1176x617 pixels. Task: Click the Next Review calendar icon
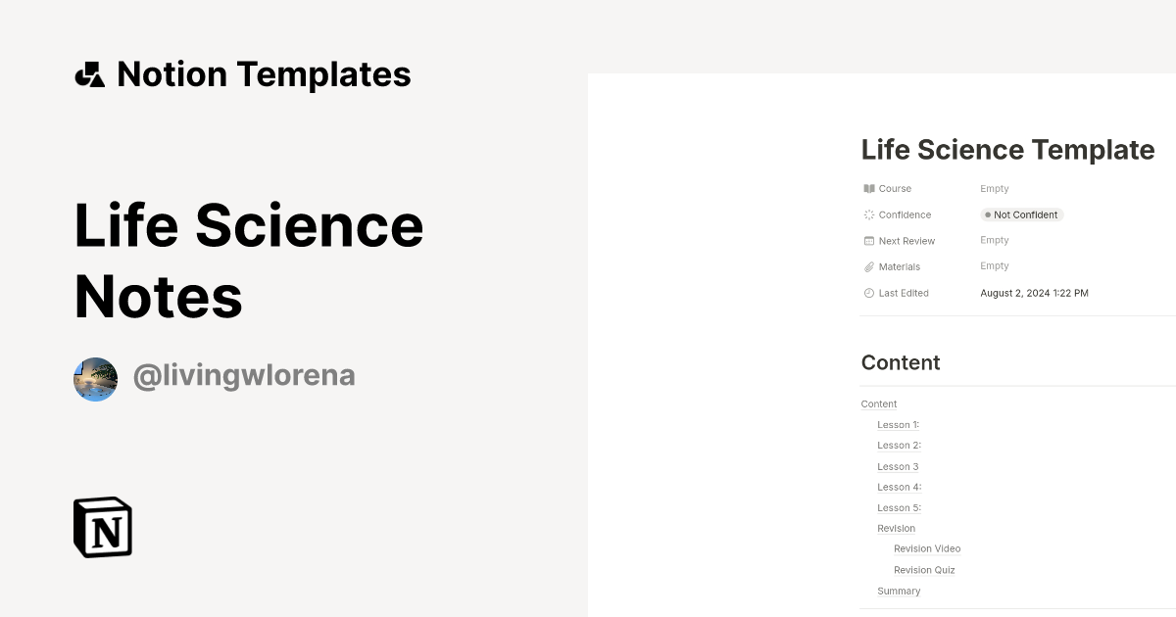click(x=868, y=240)
